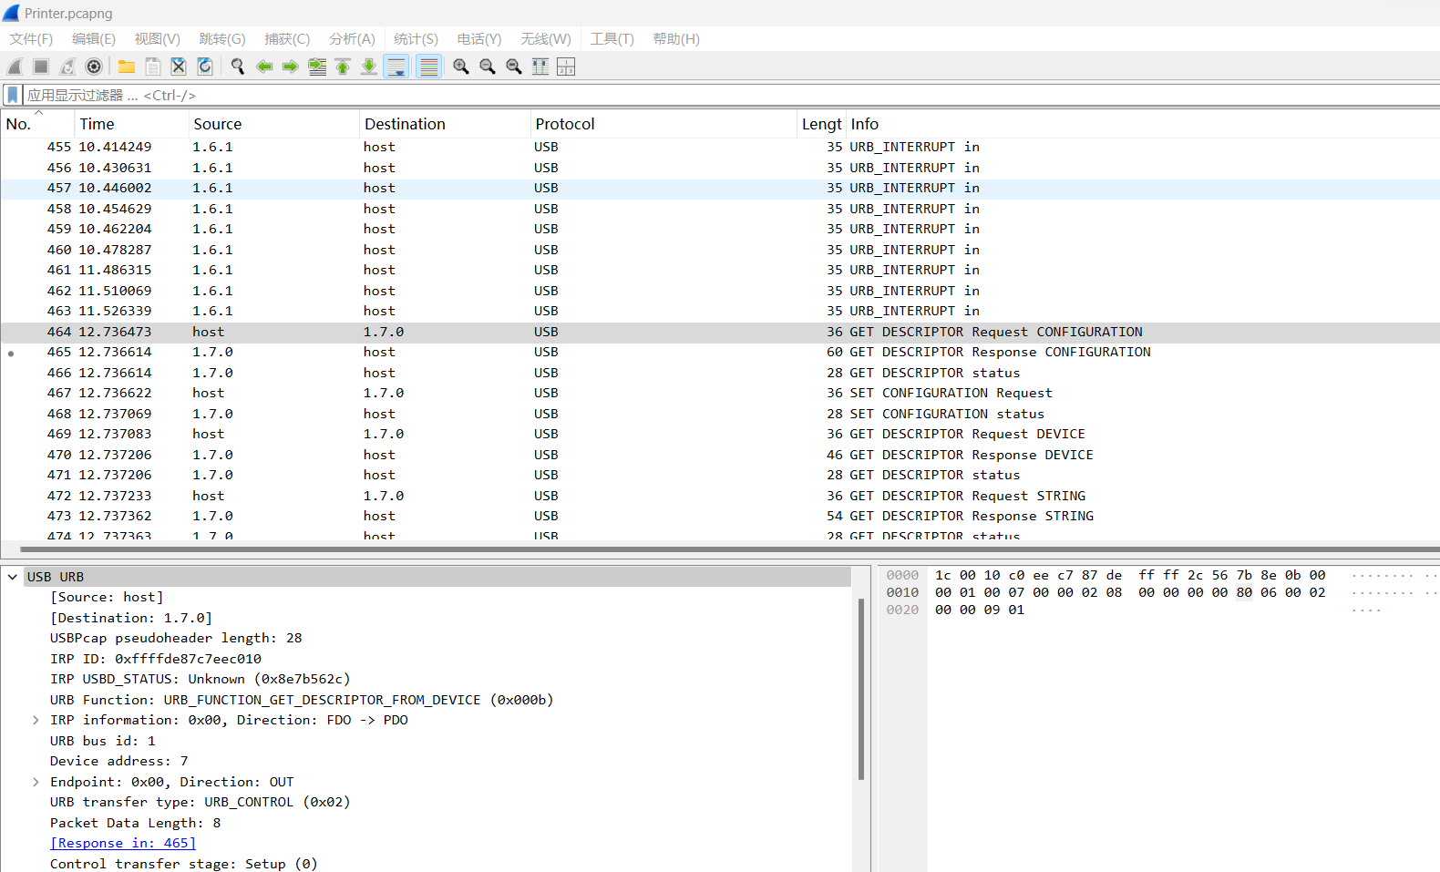Click the horizontal scrollbar under packet list

[x=729, y=549]
